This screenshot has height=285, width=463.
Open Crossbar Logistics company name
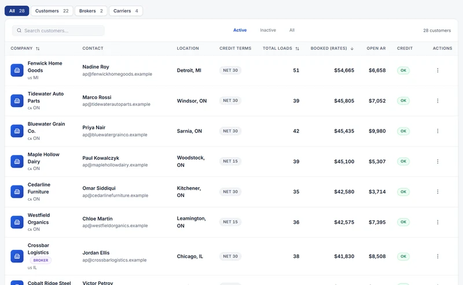click(38, 249)
